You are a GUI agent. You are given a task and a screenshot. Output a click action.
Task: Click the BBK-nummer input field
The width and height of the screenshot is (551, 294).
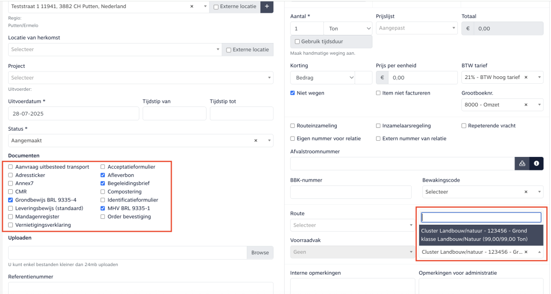[350, 192]
